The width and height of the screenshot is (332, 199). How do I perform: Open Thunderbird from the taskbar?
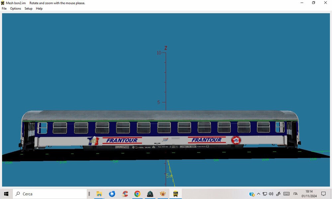(x=112, y=194)
